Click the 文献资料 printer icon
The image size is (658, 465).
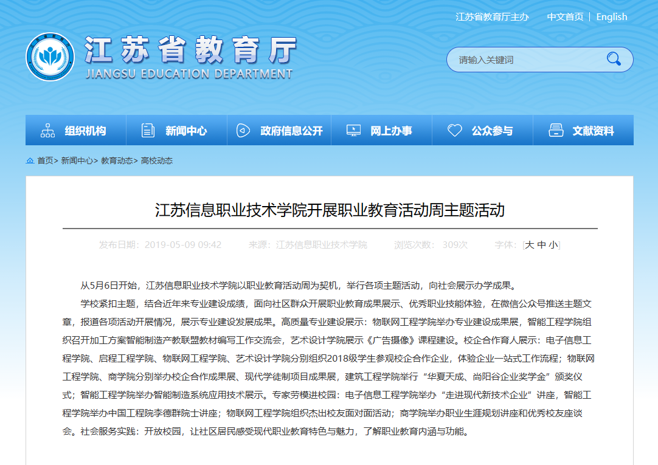click(x=556, y=131)
